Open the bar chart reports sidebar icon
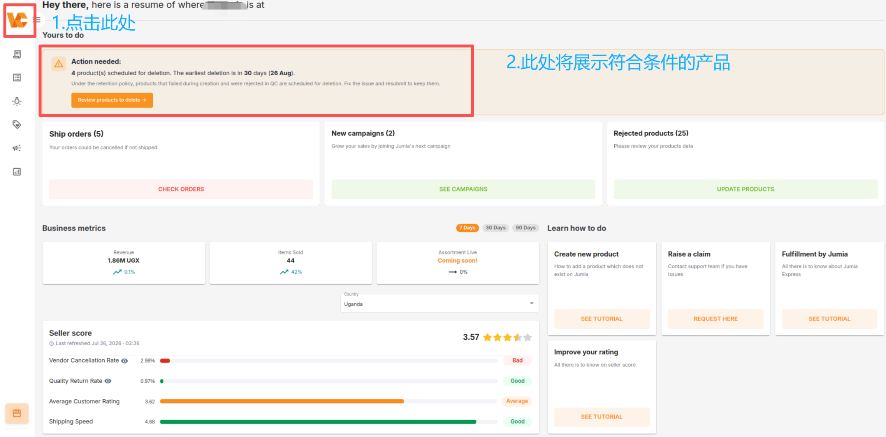886x437 pixels. tap(17, 172)
